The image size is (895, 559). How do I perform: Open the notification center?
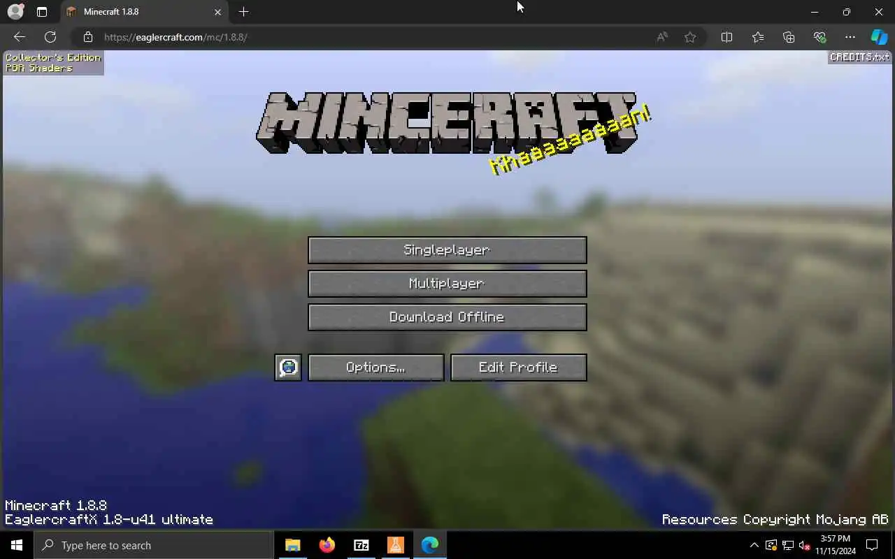872,545
